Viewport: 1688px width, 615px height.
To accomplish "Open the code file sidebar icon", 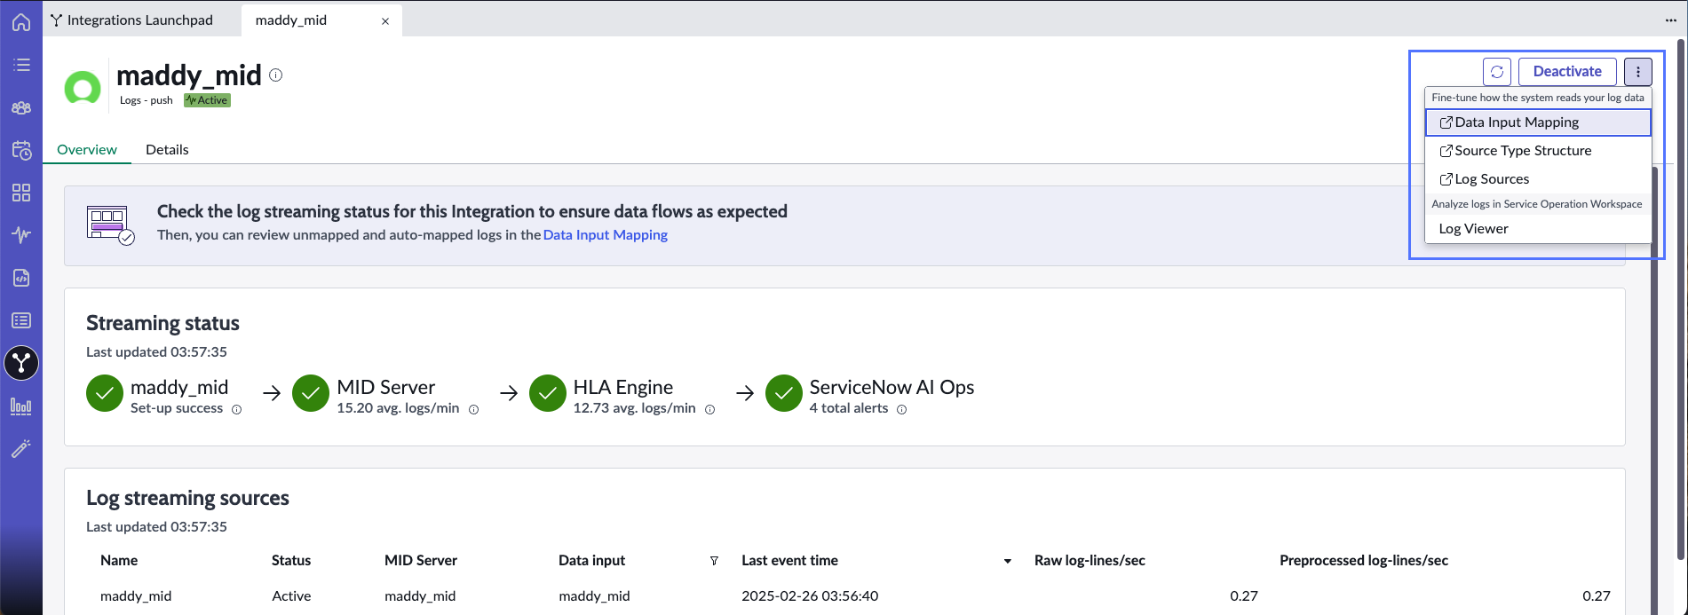I will (21, 278).
